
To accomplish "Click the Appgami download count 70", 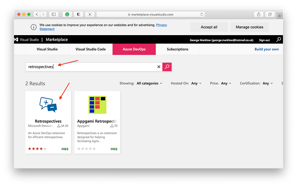I will point(114,126).
